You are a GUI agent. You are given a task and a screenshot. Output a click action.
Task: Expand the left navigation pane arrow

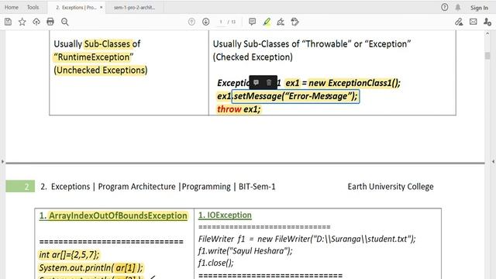click(x=2, y=162)
